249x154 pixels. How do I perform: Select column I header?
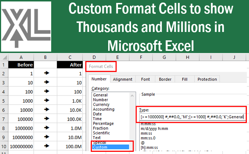tap(211, 57)
